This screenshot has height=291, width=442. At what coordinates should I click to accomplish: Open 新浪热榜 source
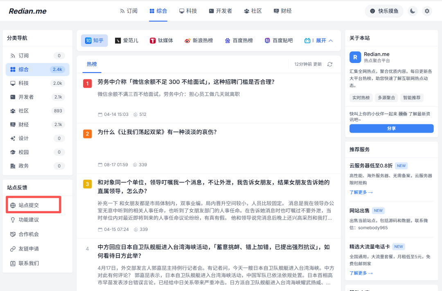tap(199, 41)
